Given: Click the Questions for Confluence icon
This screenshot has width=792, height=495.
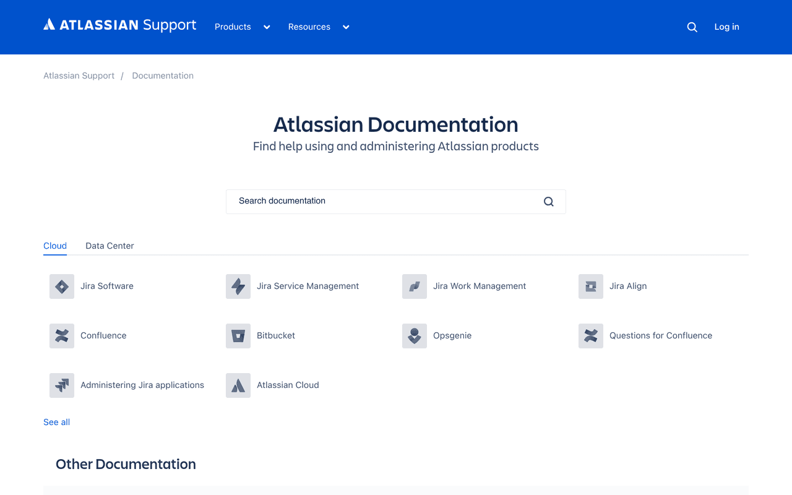Looking at the screenshot, I should pyautogui.click(x=591, y=336).
